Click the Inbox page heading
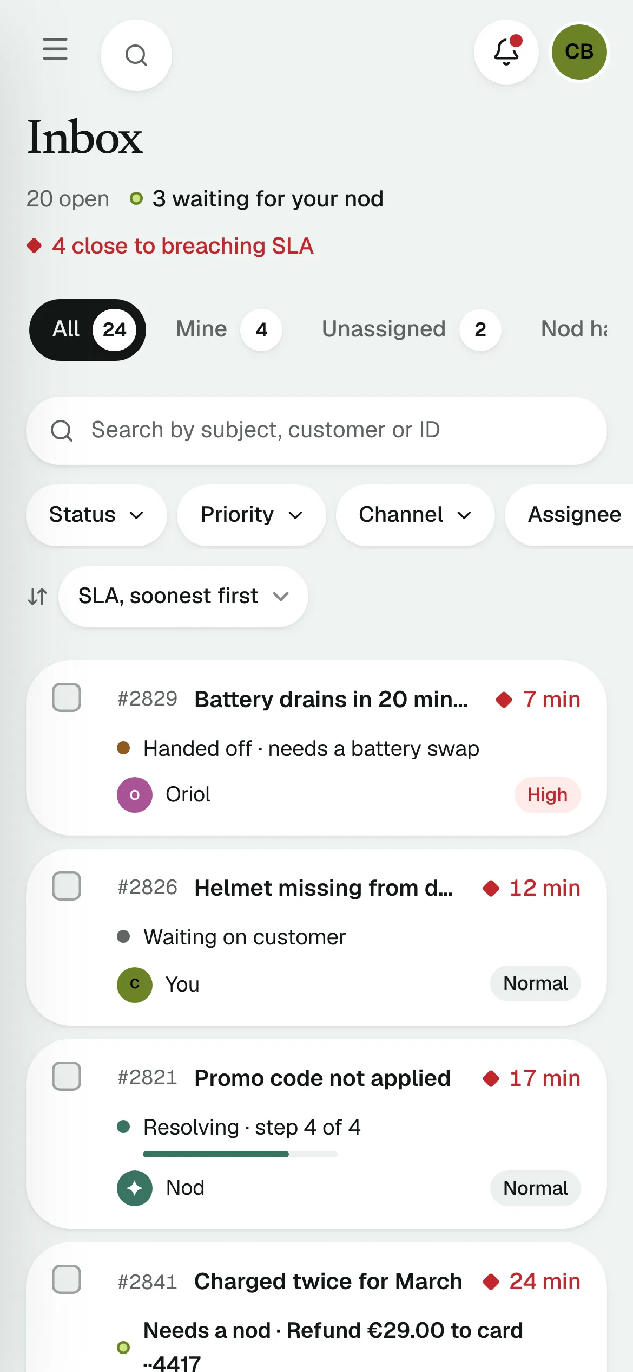The height and width of the screenshot is (1372, 633). pos(85,138)
